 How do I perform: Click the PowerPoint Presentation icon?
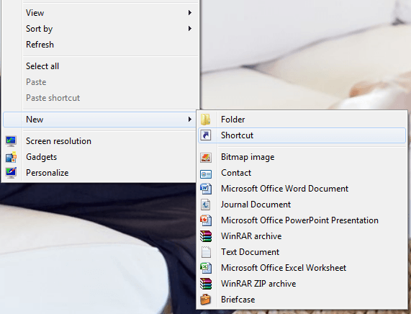[x=206, y=220]
